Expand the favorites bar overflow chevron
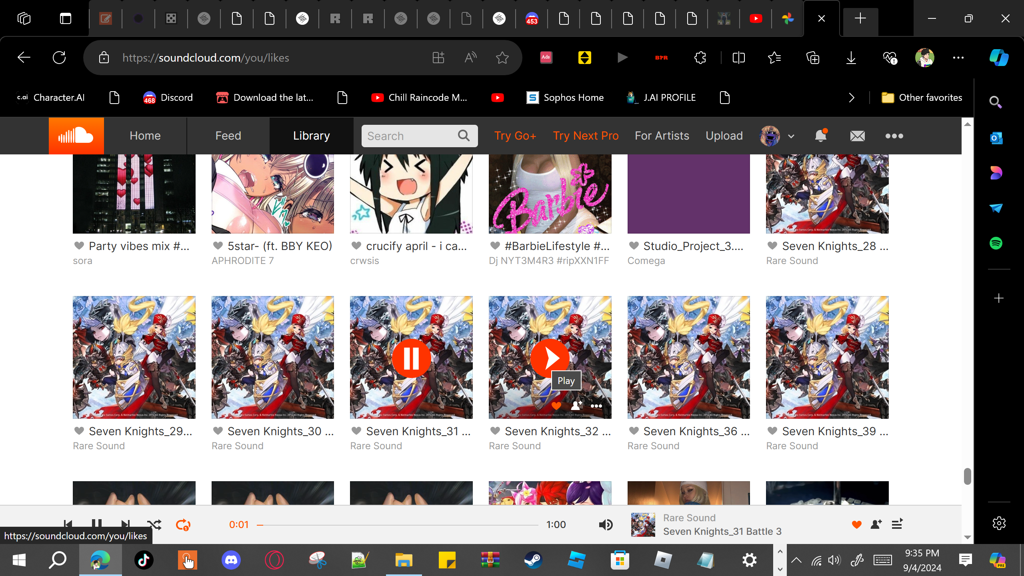This screenshot has width=1024, height=576. click(852, 98)
